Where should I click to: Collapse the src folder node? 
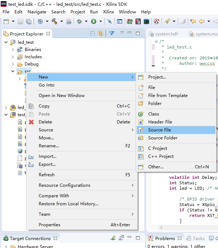click(x=13, y=71)
